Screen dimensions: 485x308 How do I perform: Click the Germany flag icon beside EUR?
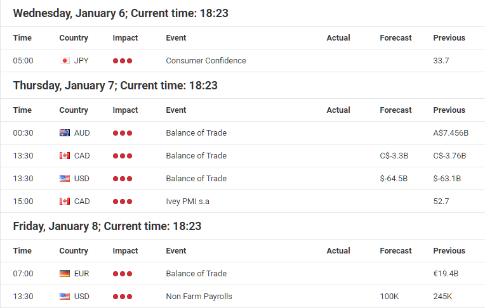(x=64, y=274)
